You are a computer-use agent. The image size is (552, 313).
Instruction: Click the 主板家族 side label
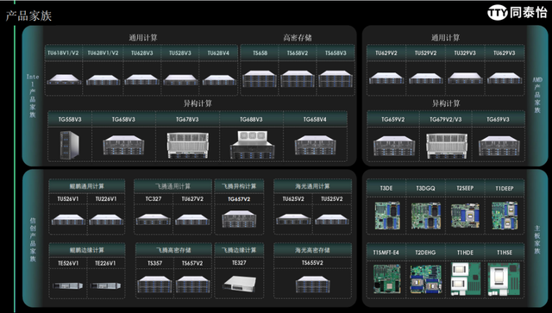coord(537,240)
